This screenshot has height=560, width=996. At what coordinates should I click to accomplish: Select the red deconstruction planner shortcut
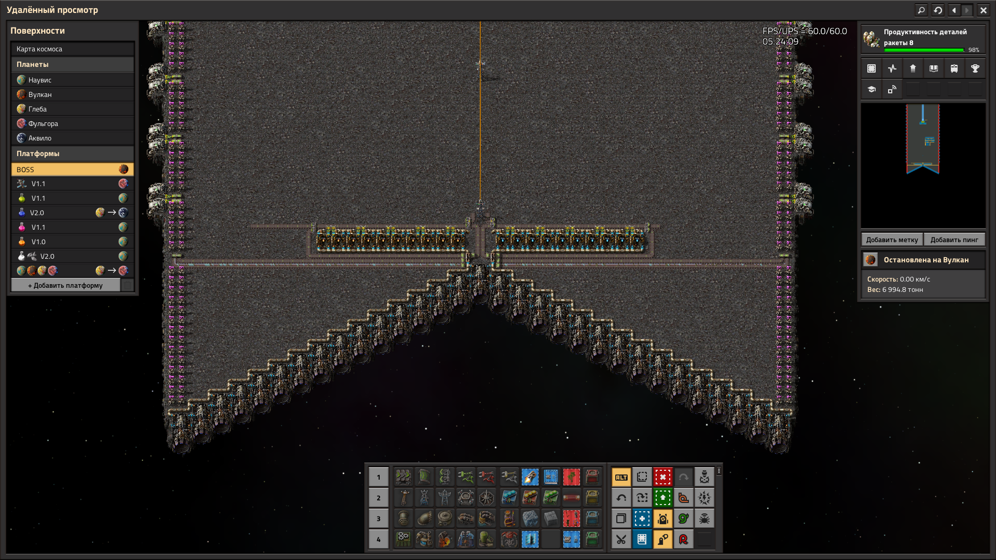click(662, 477)
